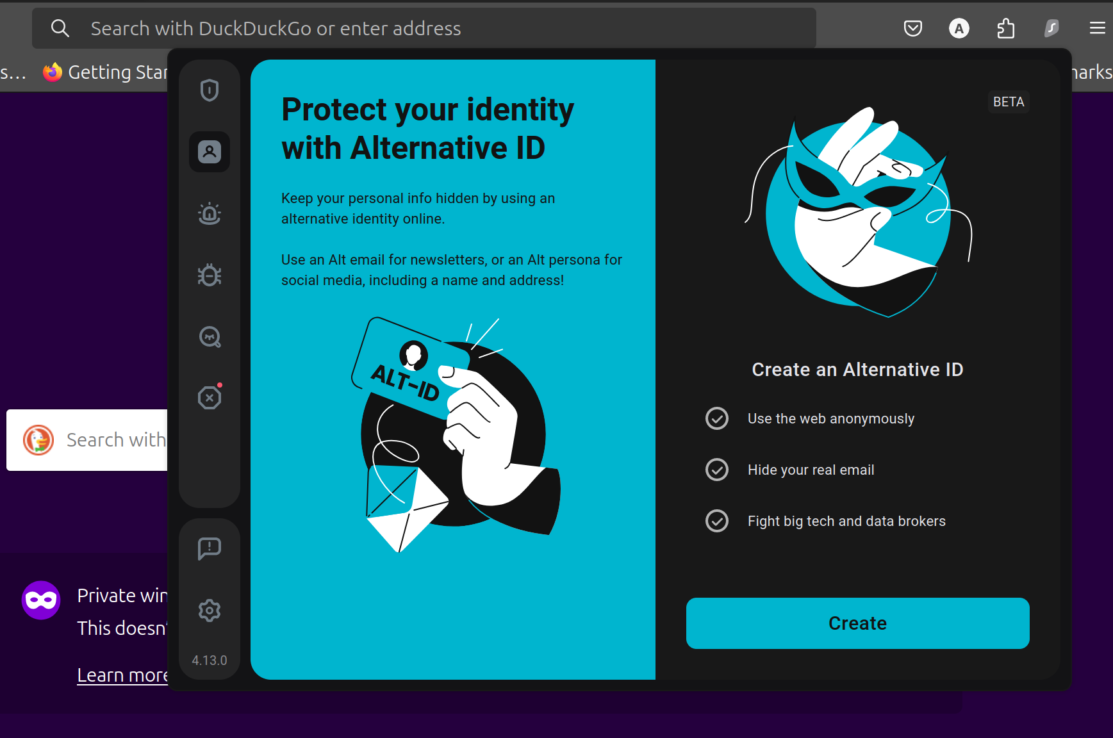Save page to Pocket
This screenshot has width=1113, height=738.
coord(913,28)
